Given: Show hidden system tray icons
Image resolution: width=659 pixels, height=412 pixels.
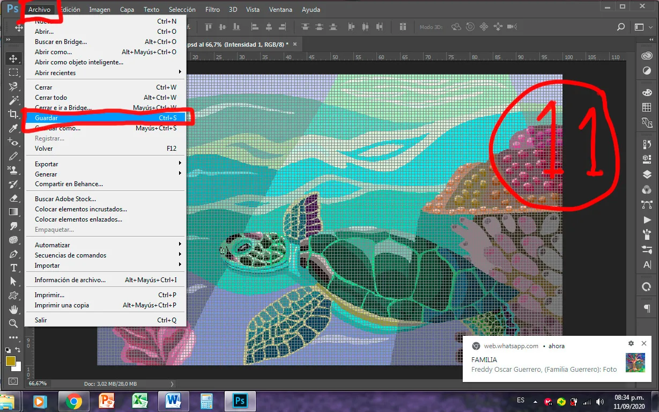Looking at the screenshot, I should (x=535, y=401).
